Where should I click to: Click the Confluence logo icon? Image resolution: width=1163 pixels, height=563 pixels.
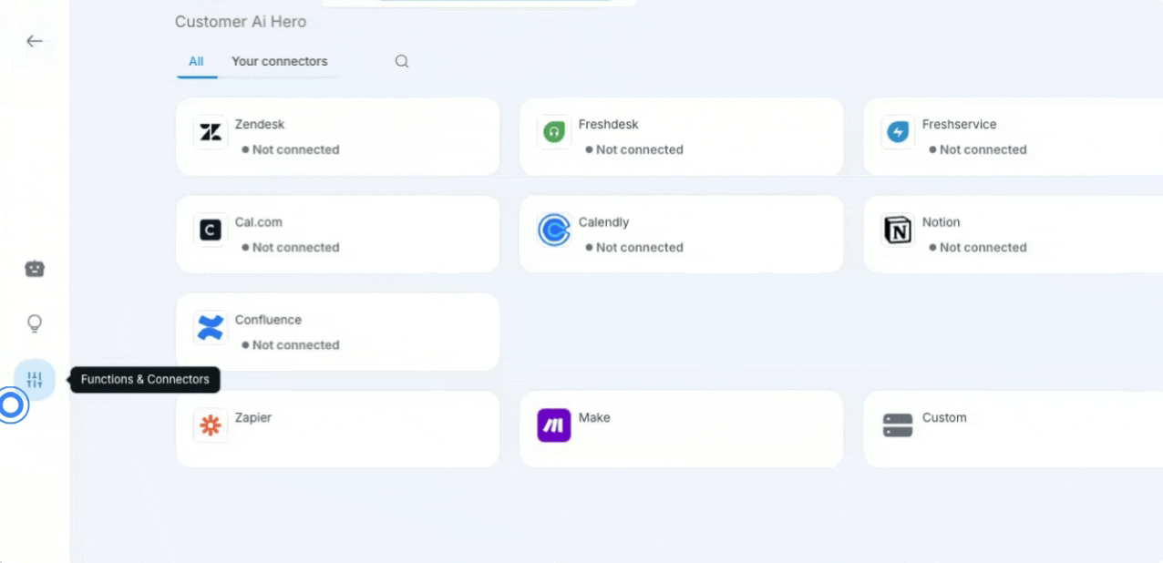[x=211, y=328]
